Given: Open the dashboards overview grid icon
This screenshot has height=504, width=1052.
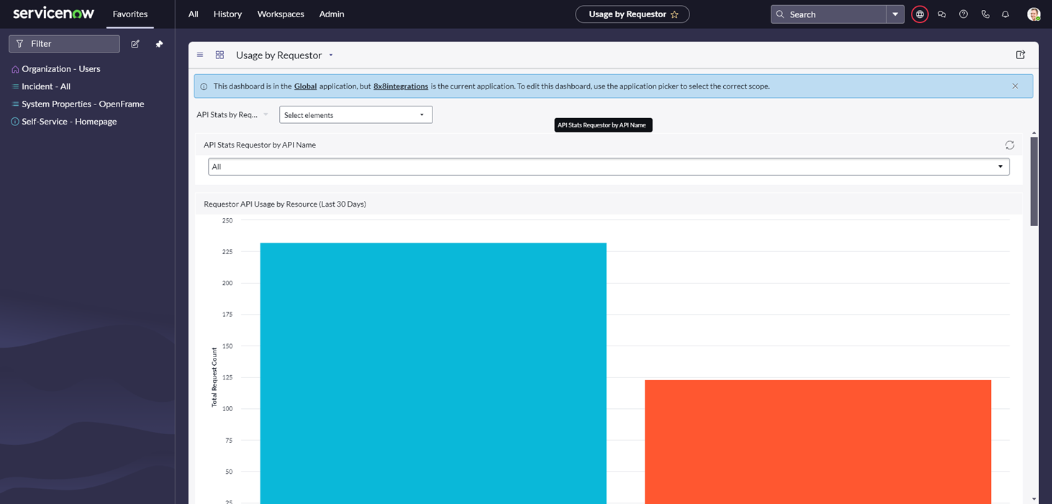Looking at the screenshot, I should [x=219, y=55].
